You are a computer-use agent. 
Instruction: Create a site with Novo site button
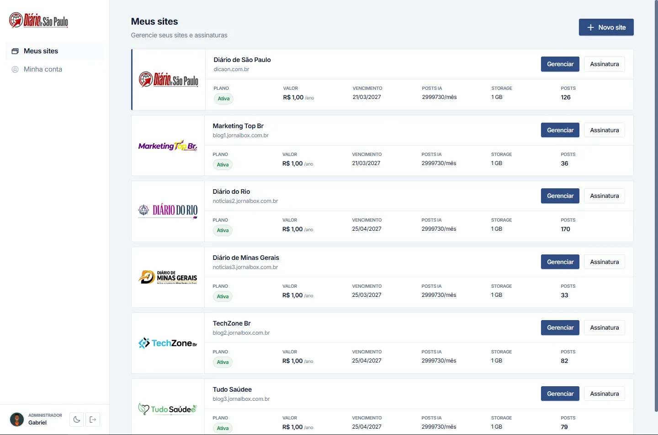click(x=606, y=27)
